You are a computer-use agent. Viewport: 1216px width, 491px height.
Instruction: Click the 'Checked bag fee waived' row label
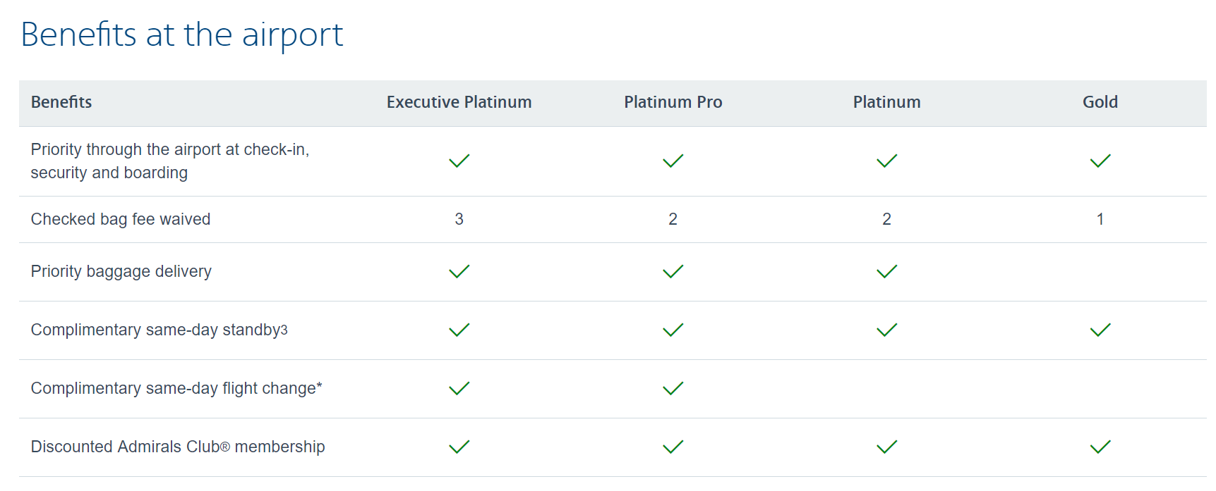121,219
